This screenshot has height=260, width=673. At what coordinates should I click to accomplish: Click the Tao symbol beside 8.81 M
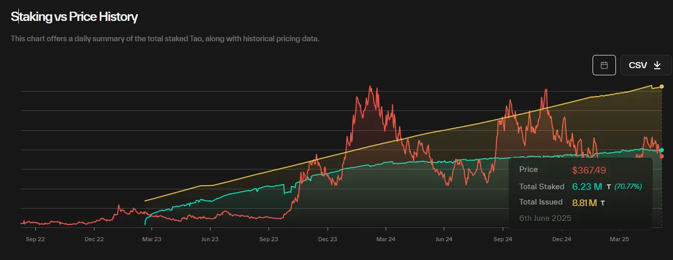point(603,203)
